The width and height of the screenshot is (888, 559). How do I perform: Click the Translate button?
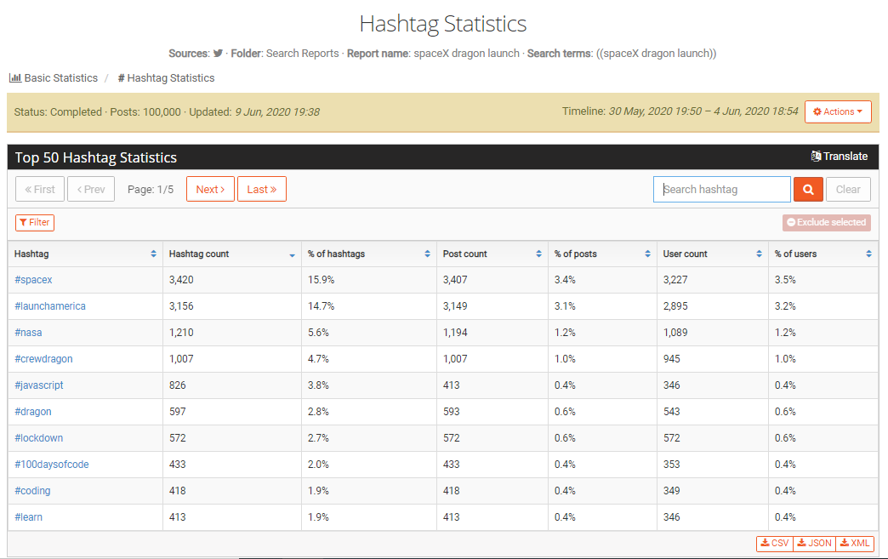(x=840, y=157)
